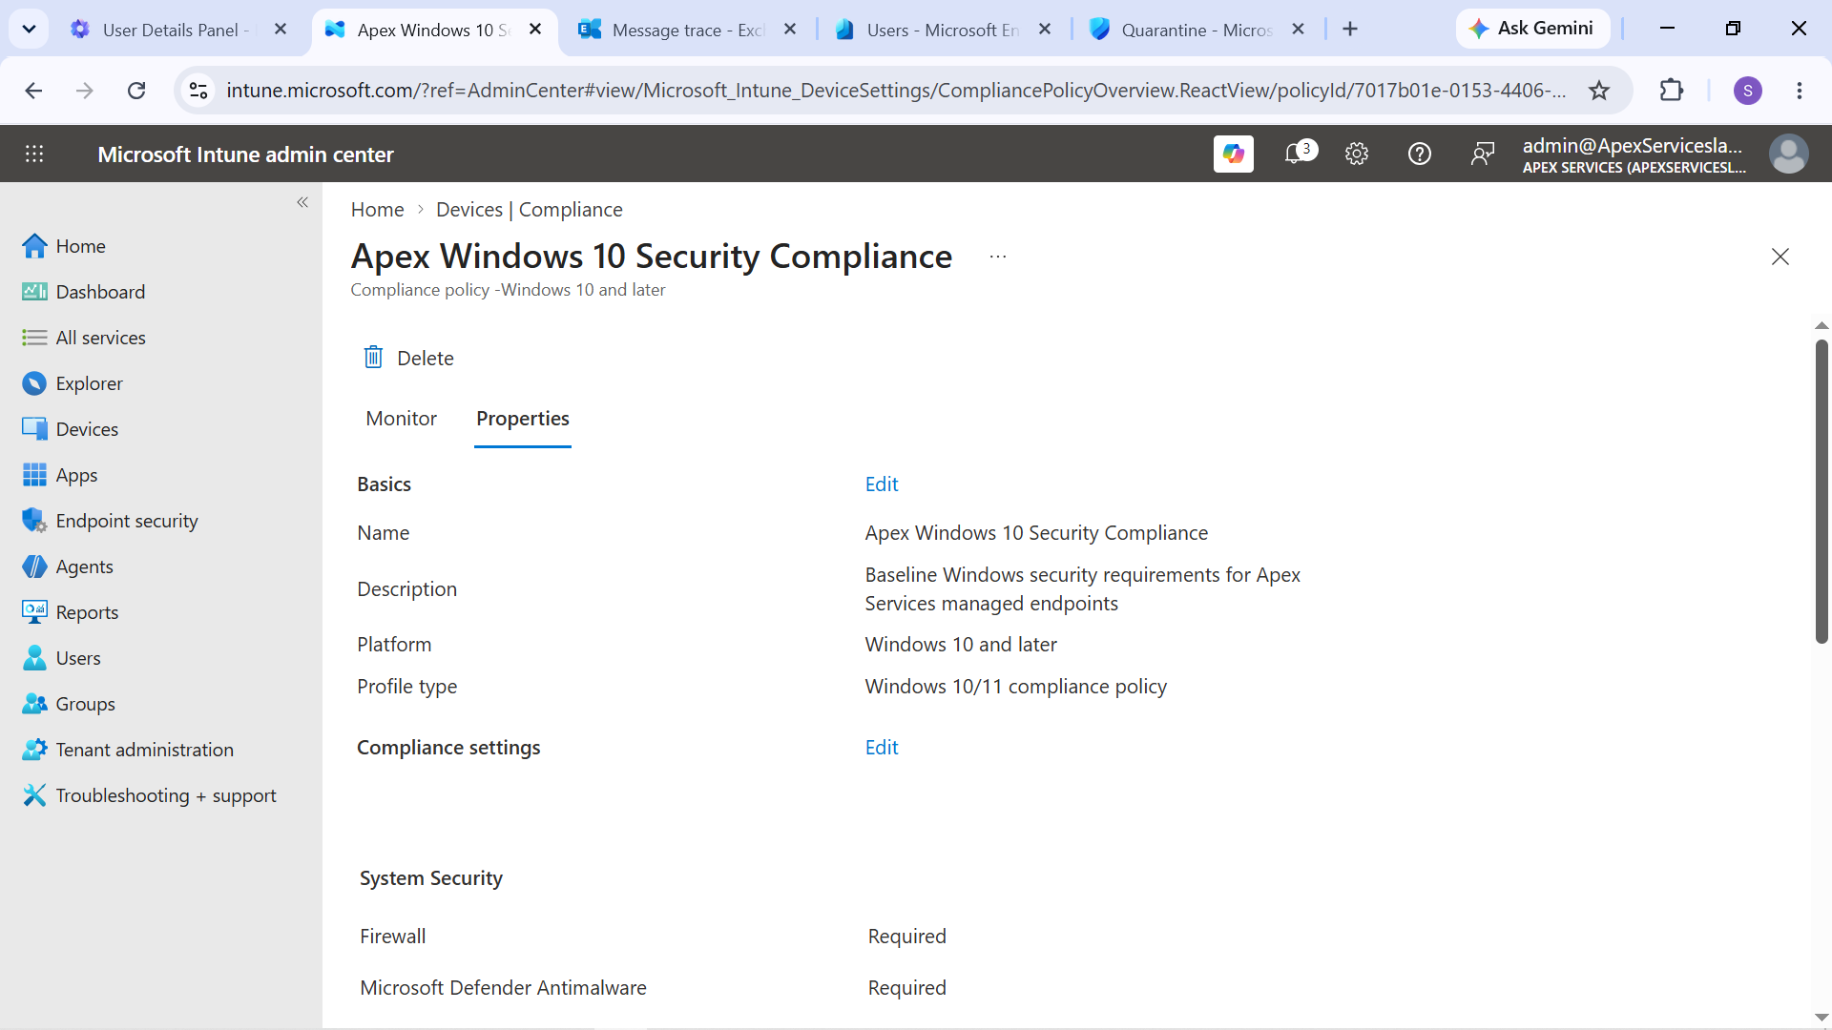Bookmark this page with star icon
The image size is (1832, 1030).
[x=1599, y=91]
